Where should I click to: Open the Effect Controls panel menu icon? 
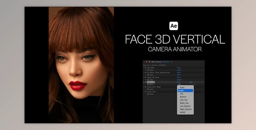click(171, 62)
